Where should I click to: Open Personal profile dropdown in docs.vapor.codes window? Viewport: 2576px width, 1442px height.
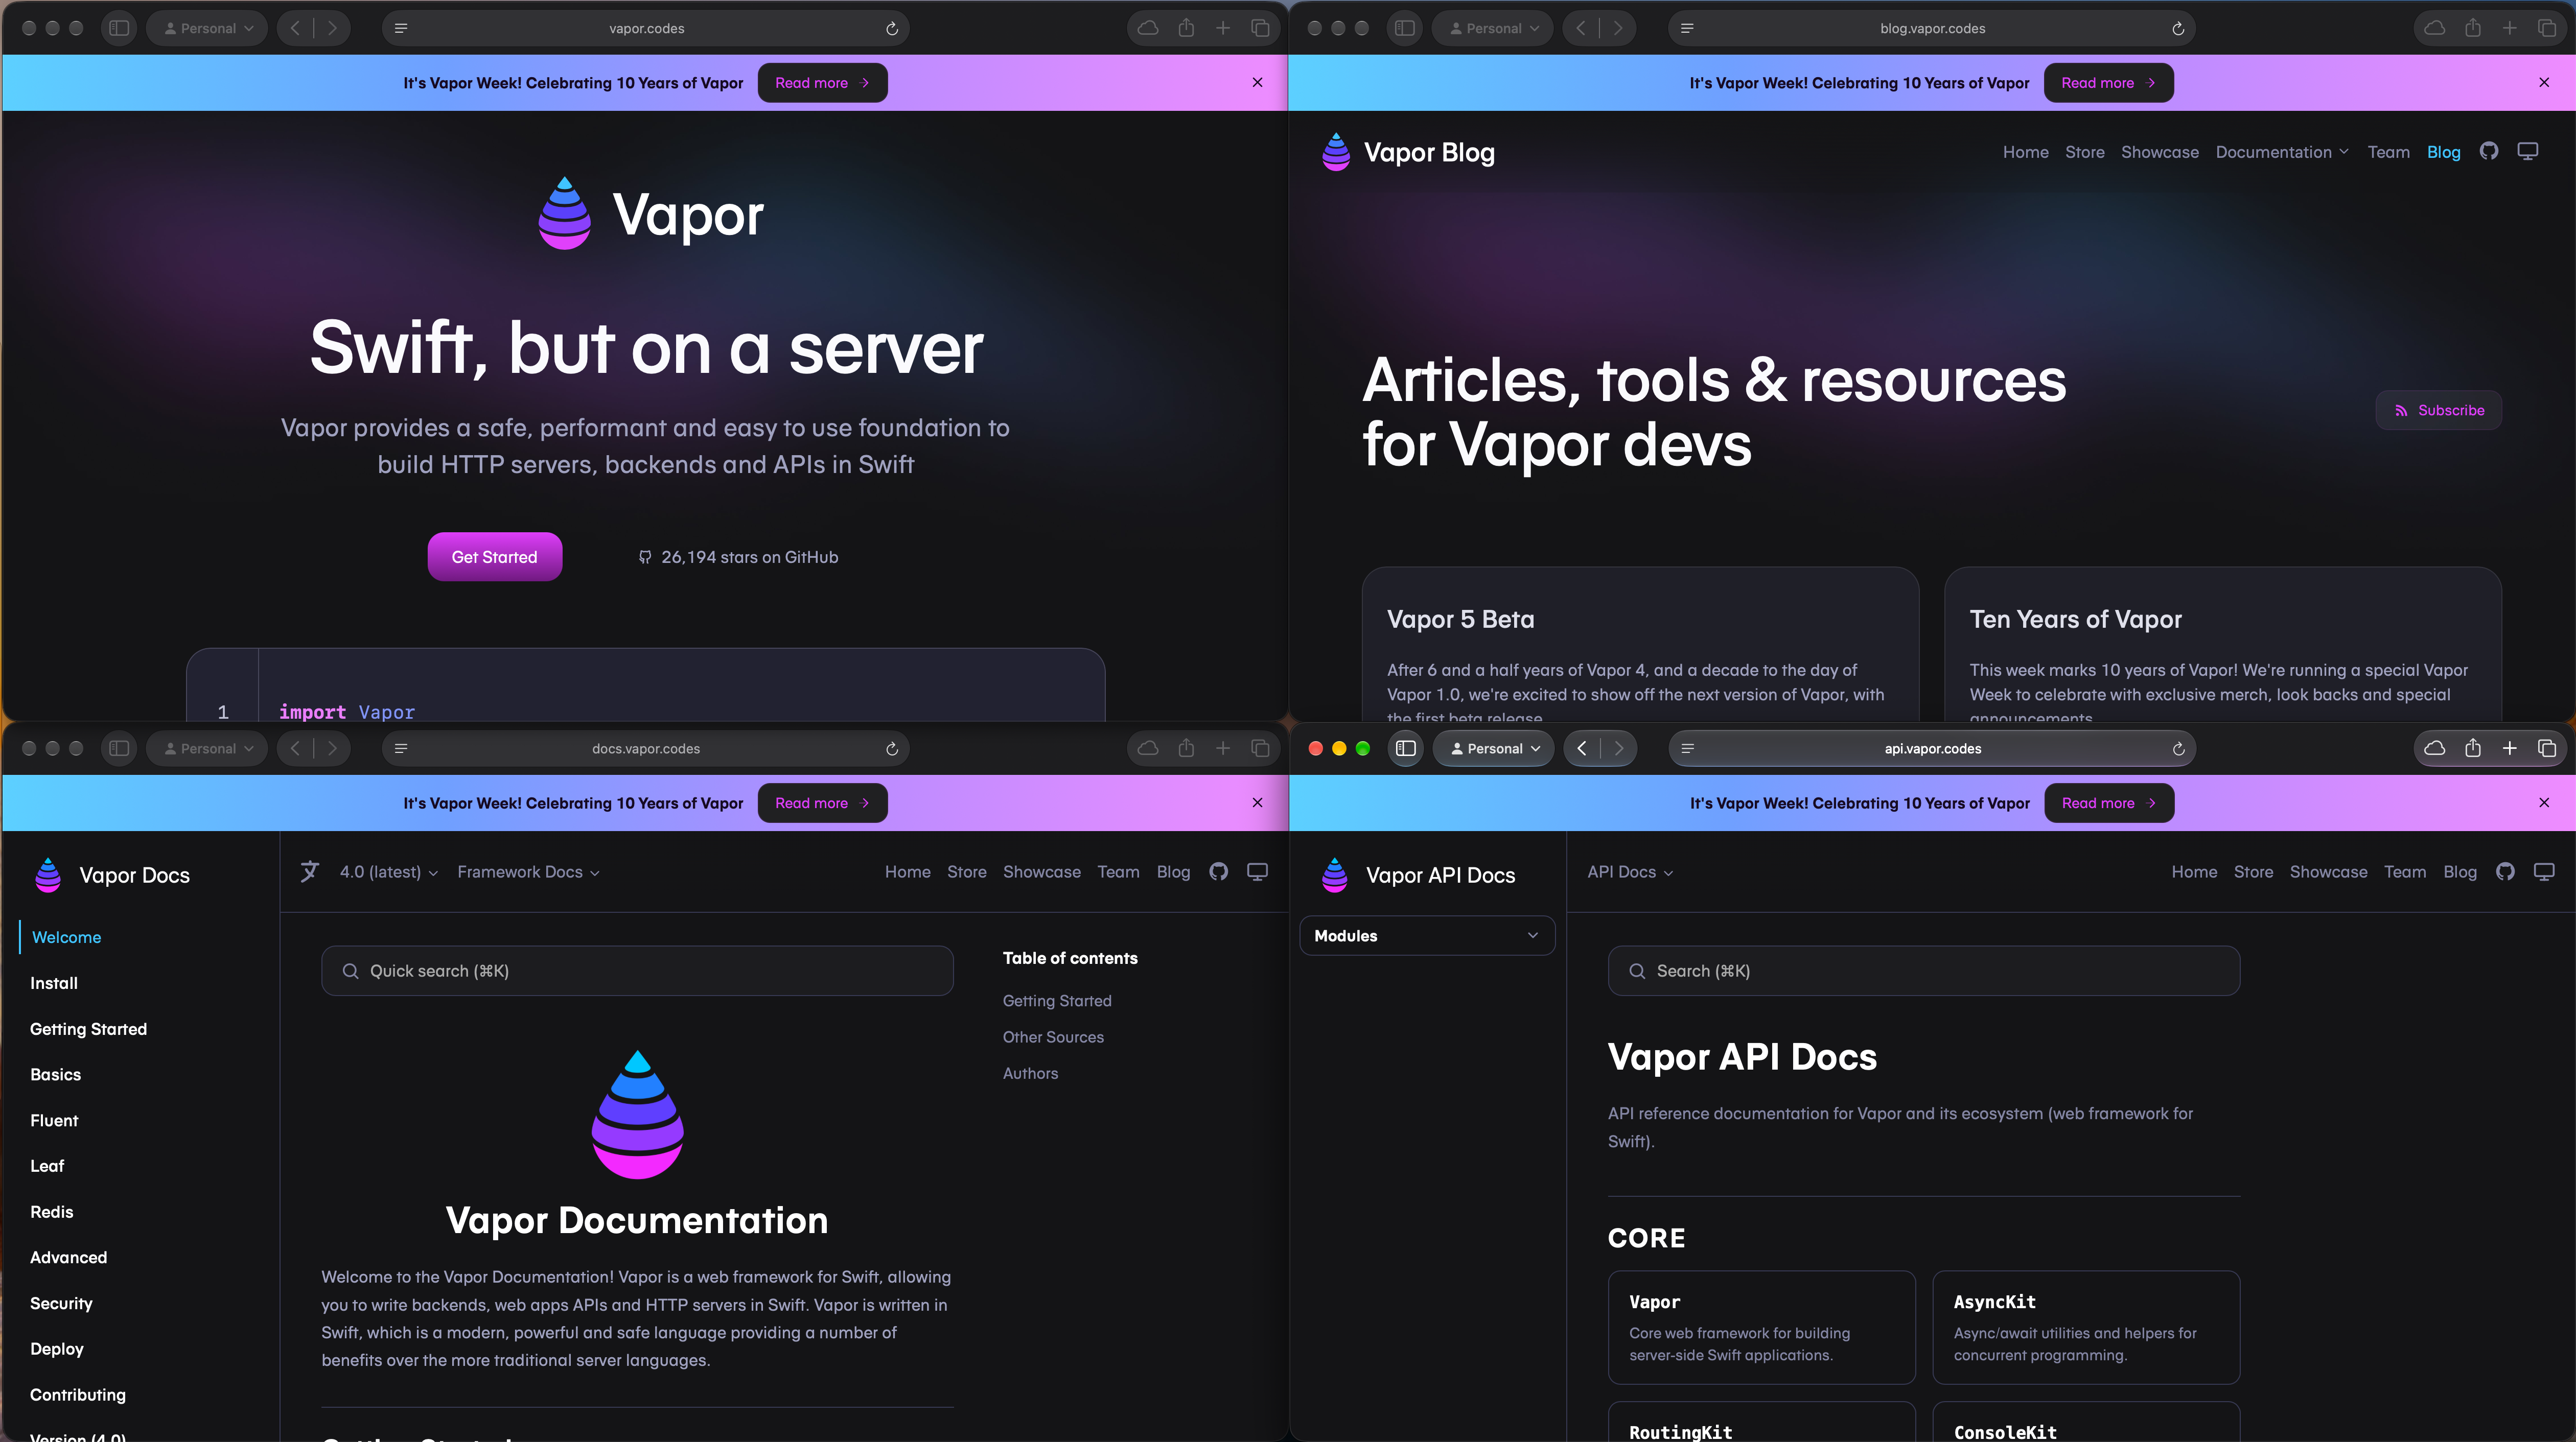(x=208, y=748)
